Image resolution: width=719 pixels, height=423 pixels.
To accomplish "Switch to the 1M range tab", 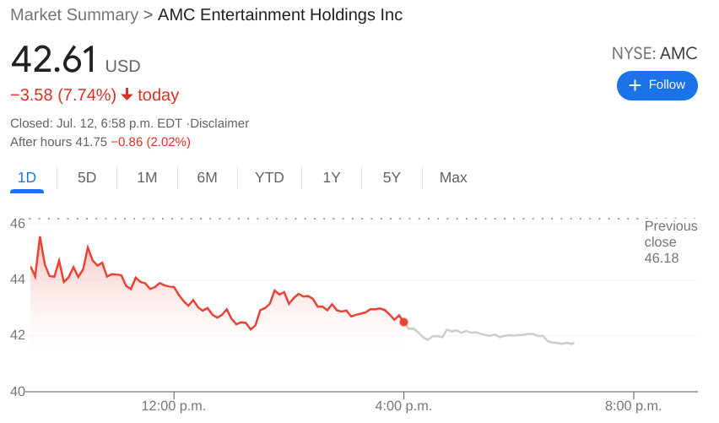I will (x=147, y=177).
